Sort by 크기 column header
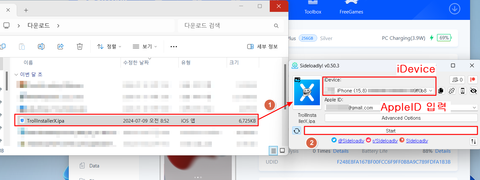The width and height of the screenshot is (480, 180). [x=234, y=63]
